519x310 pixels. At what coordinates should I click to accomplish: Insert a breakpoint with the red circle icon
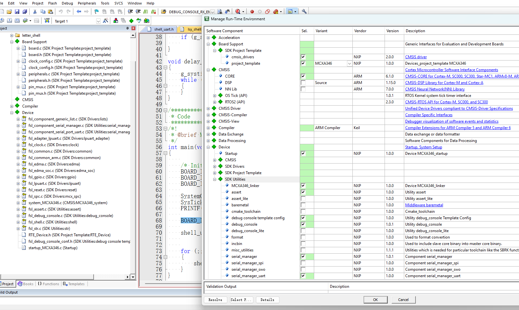pos(252,12)
